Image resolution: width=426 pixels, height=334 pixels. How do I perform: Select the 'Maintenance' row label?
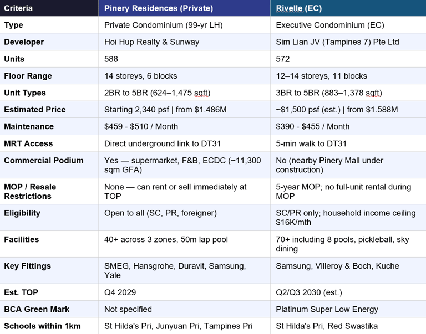click(x=49, y=126)
